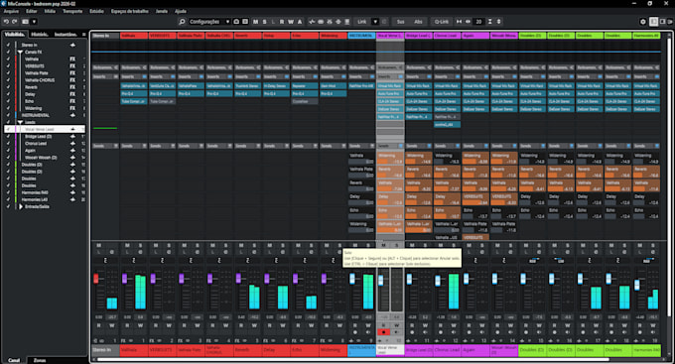Open the Editar menu
The width and height of the screenshot is (675, 364).
pos(32,11)
